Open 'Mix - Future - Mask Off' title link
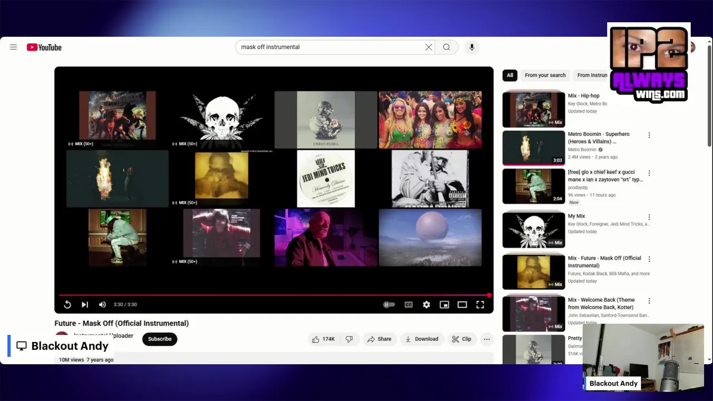 pyautogui.click(x=604, y=262)
